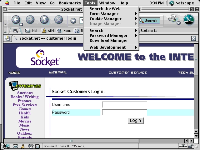Click the Finance category link
This screenshot has height=150, width=200.
[25, 101]
